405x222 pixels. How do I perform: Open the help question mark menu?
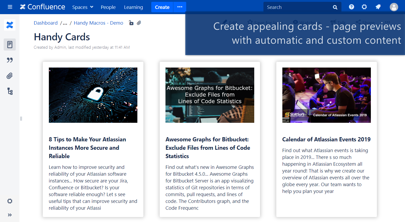tap(351, 7)
